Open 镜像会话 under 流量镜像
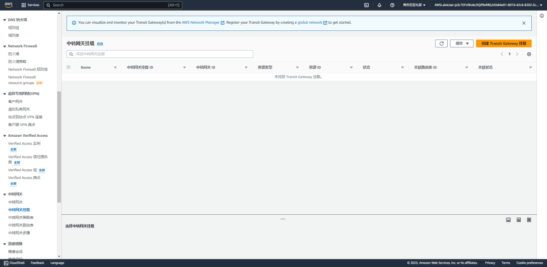 coord(15,252)
